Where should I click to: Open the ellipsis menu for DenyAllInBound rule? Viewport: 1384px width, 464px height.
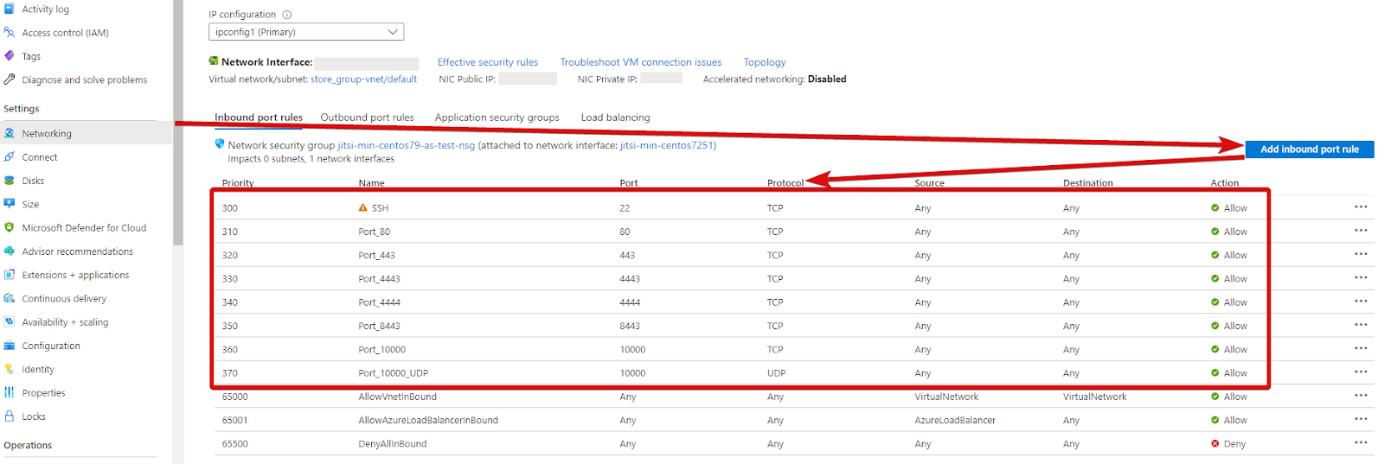(x=1361, y=442)
